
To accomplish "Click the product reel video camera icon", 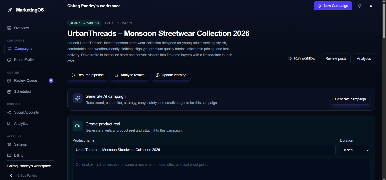I will click(78, 126).
